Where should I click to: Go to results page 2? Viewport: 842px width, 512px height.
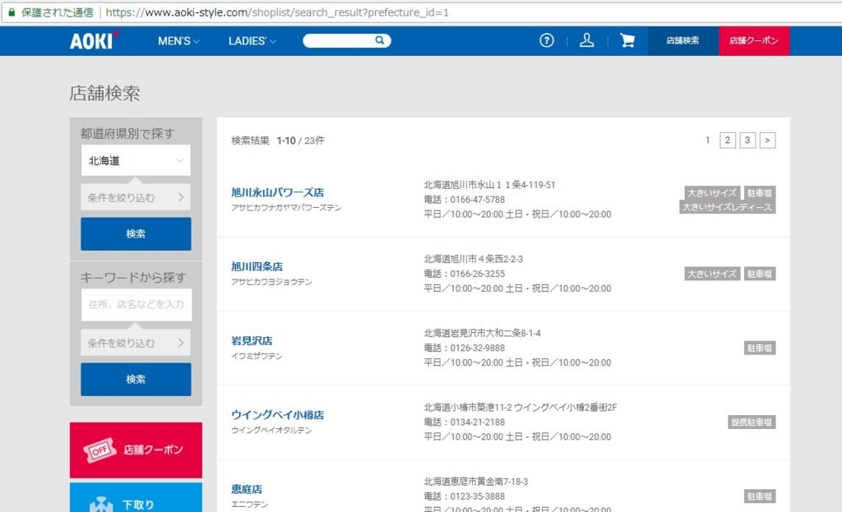[728, 140]
